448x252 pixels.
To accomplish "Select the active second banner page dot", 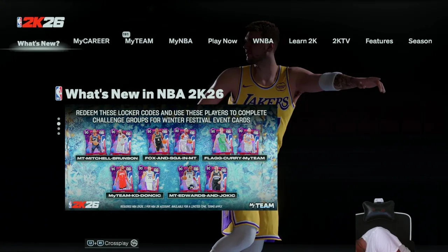I will 58,124.
